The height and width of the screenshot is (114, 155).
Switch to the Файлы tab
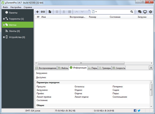point(63,68)
